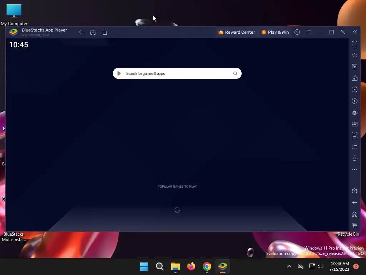Open Play & Win

coord(275,32)
